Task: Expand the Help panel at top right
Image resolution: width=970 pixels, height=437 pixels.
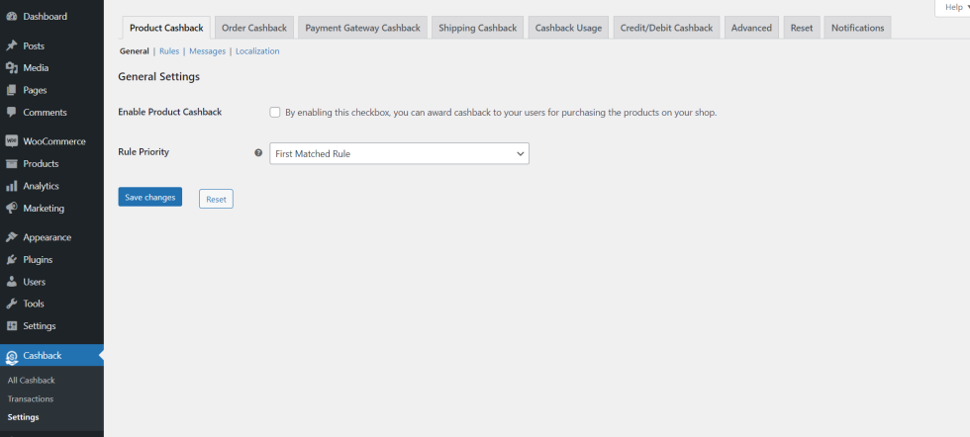Action: pyautogui.click(x=952, y=7)
